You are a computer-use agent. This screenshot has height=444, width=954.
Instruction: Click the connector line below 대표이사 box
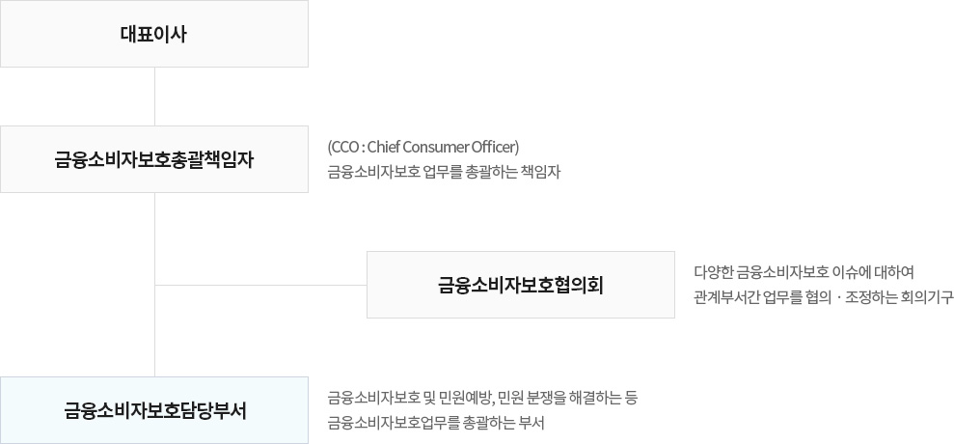[x=154, y=97]
